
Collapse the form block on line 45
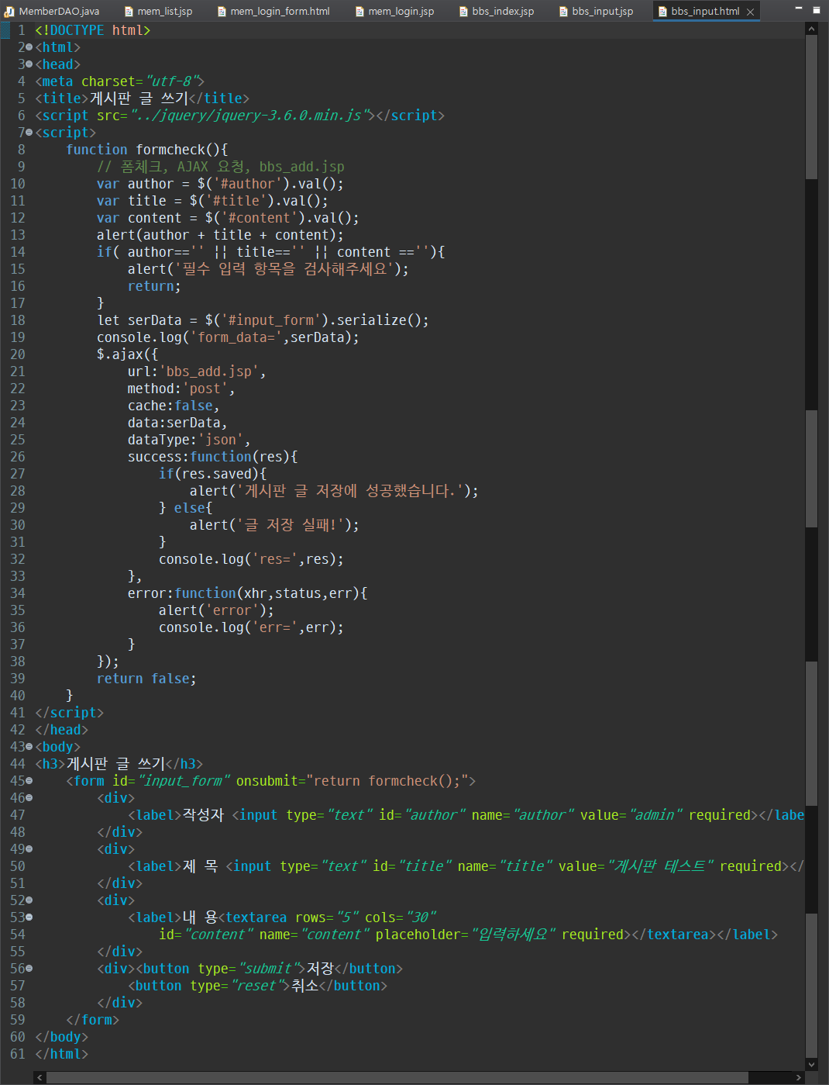(29, 781)
